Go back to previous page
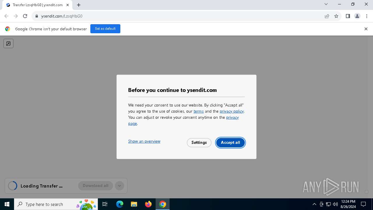373x210 pixels. pyautogui.click(x=6, y=16)
